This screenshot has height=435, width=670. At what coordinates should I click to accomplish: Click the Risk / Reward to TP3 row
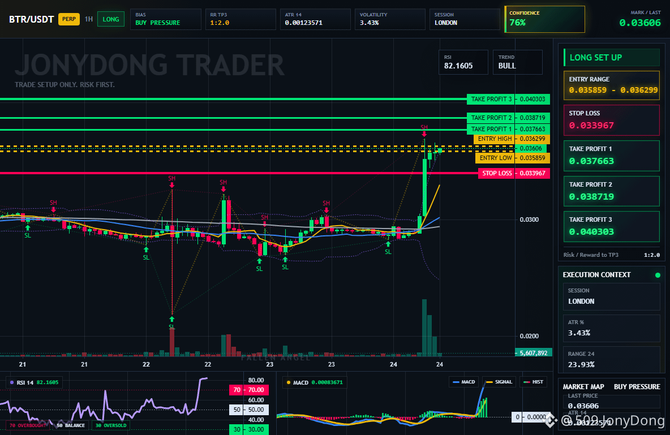[612, 255]
